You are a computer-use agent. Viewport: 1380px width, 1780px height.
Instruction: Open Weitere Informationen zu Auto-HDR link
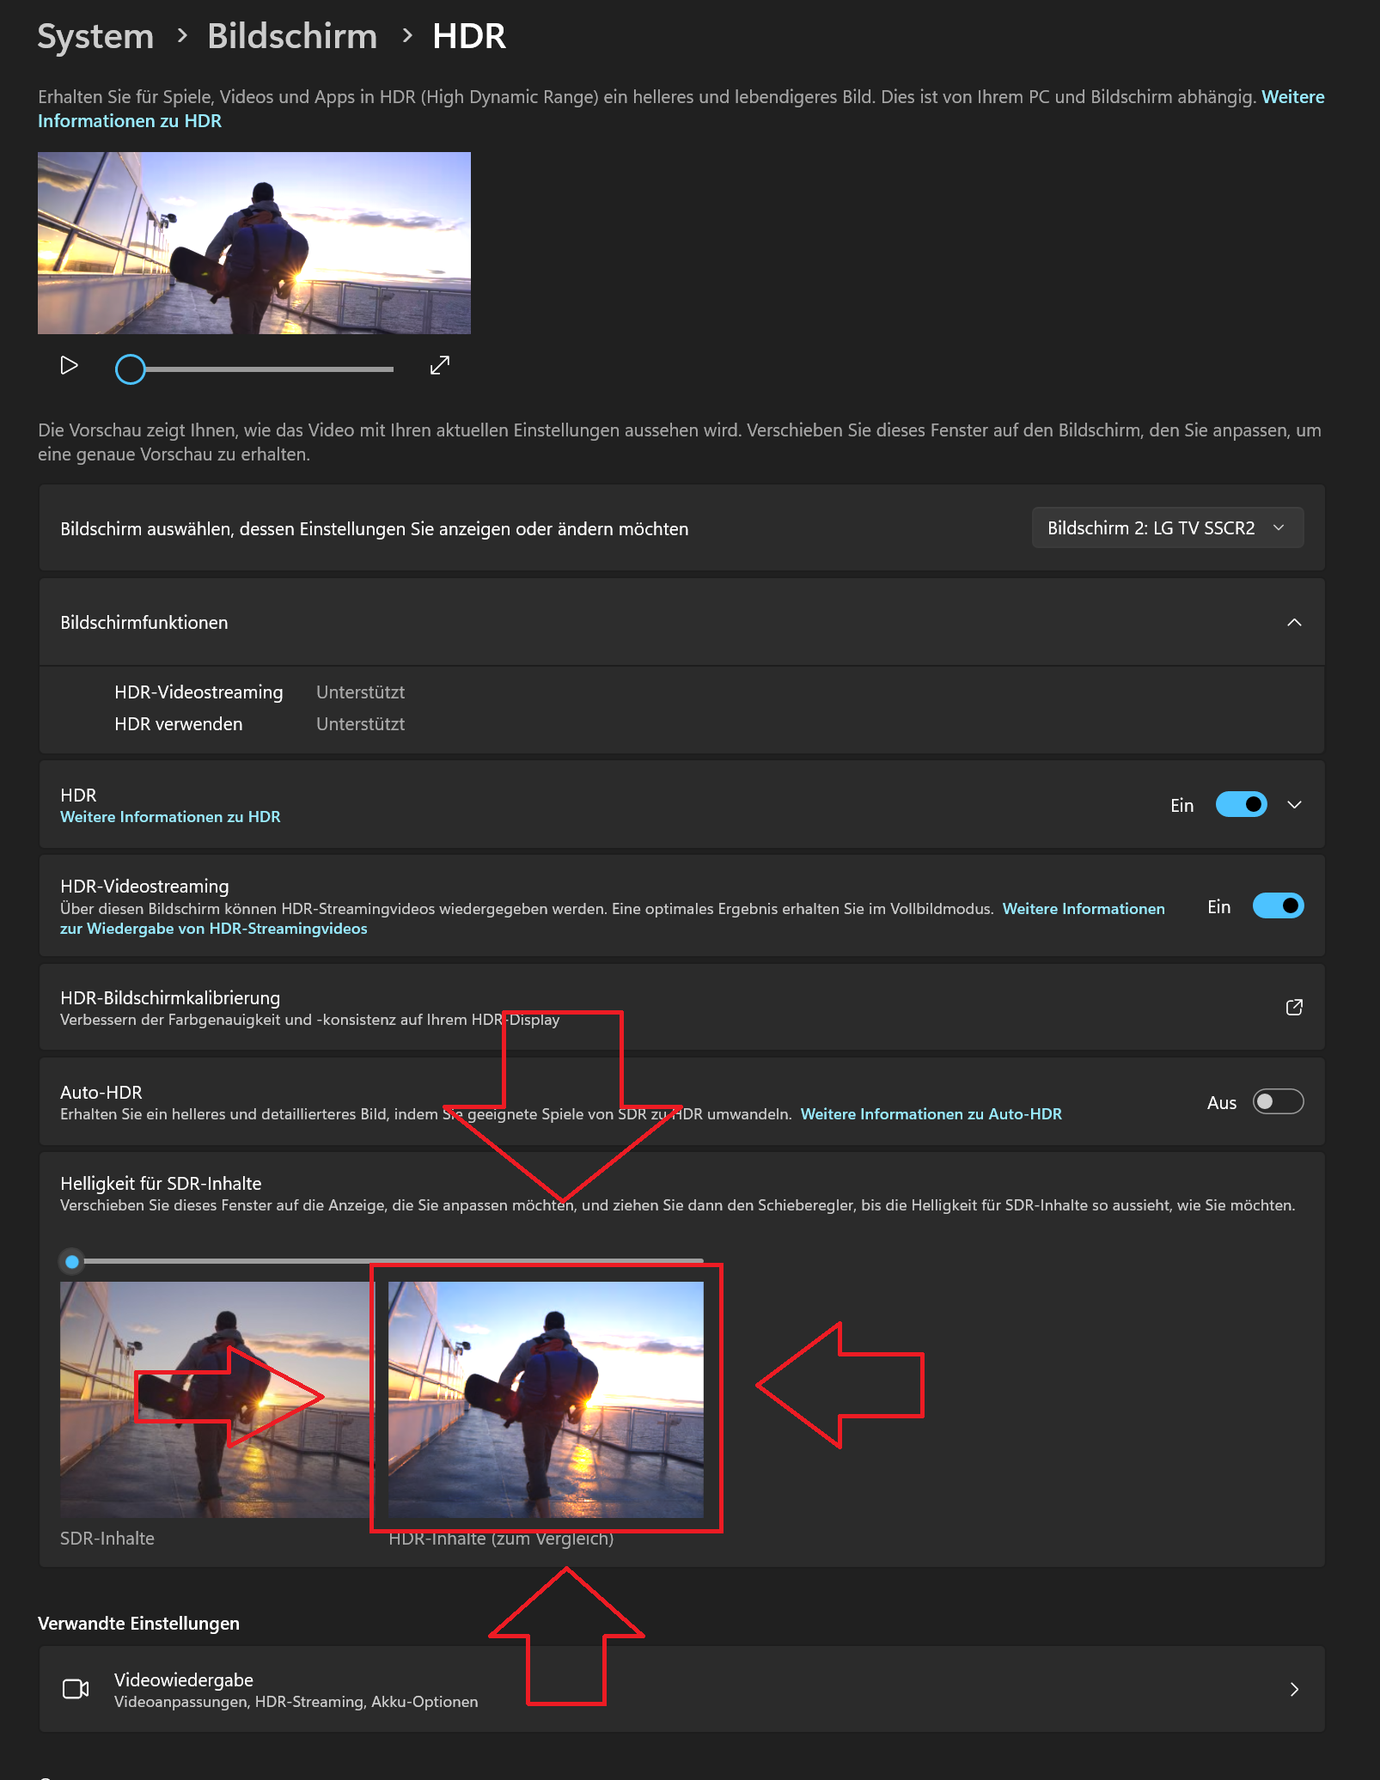point(931,1113)
